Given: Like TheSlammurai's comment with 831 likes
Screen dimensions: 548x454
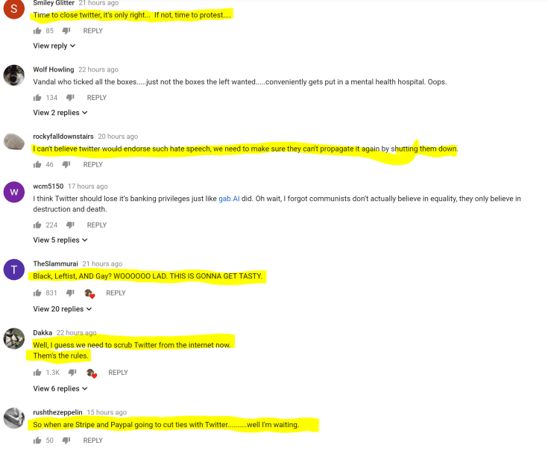Looking at the screenshot, I should (x=37, y=293).
